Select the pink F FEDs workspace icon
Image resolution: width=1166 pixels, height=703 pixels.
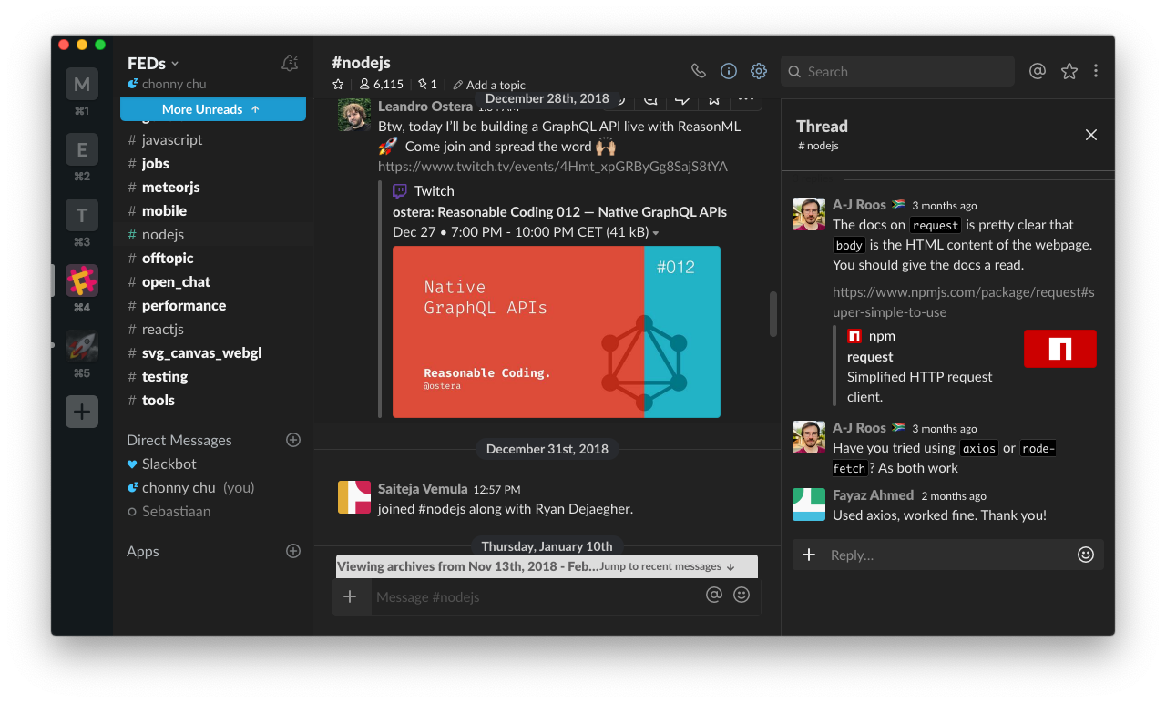click(x=82, y=281)
